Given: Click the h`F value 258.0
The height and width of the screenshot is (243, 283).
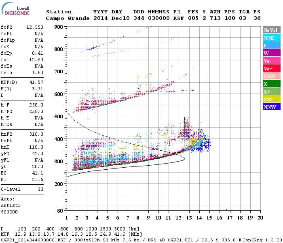Looking at the screenshot, I should 36,105.
